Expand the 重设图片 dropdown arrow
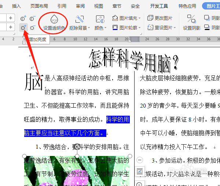 coord(175,27)
